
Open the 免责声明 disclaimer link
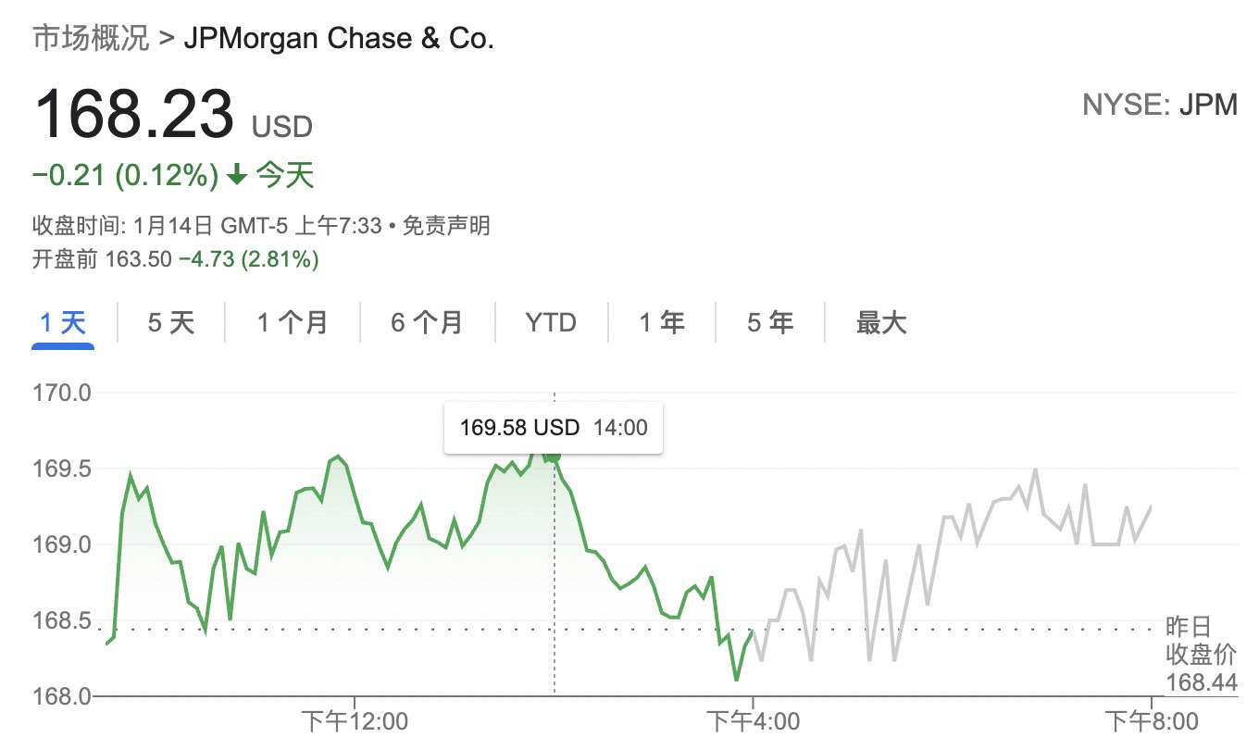coord(445,225)
